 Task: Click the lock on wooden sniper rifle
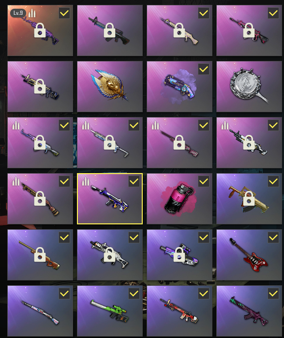coord(40,254)
